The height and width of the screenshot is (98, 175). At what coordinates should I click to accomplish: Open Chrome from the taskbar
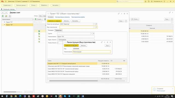pyautogui.click(x=11, y=96)
